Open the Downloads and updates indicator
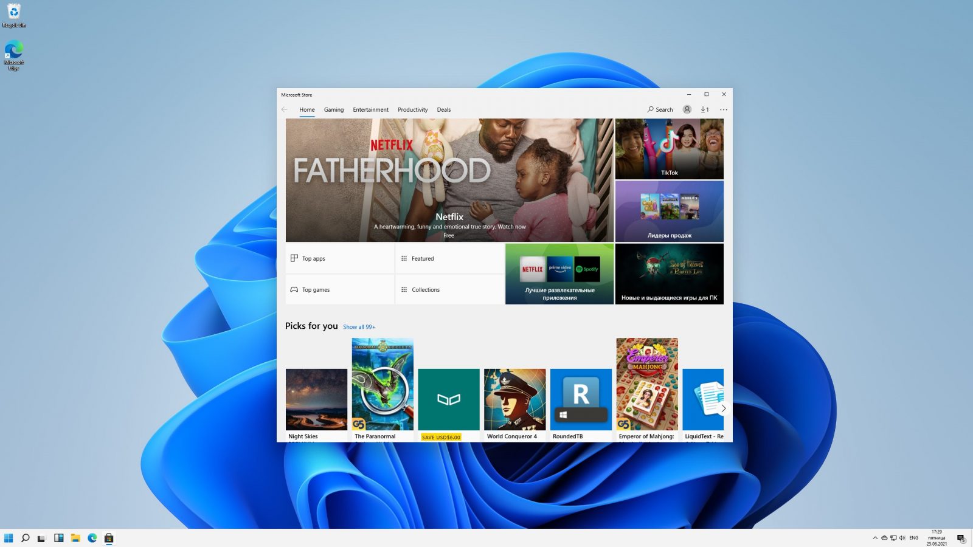The height and width of the screenshot is (547, 973). pyautogui.click(x=705, y=110)
